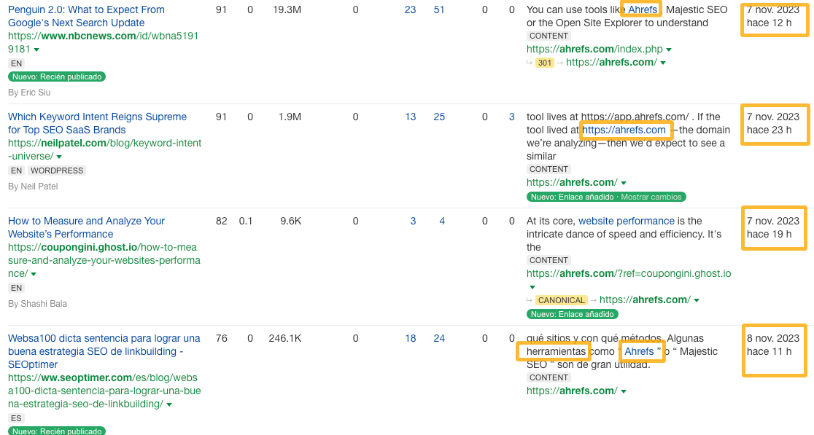This screenshot has height=435, width=814.
Task: Open the https://ahrefs.com anchor text link
Action: pos(624,130)
